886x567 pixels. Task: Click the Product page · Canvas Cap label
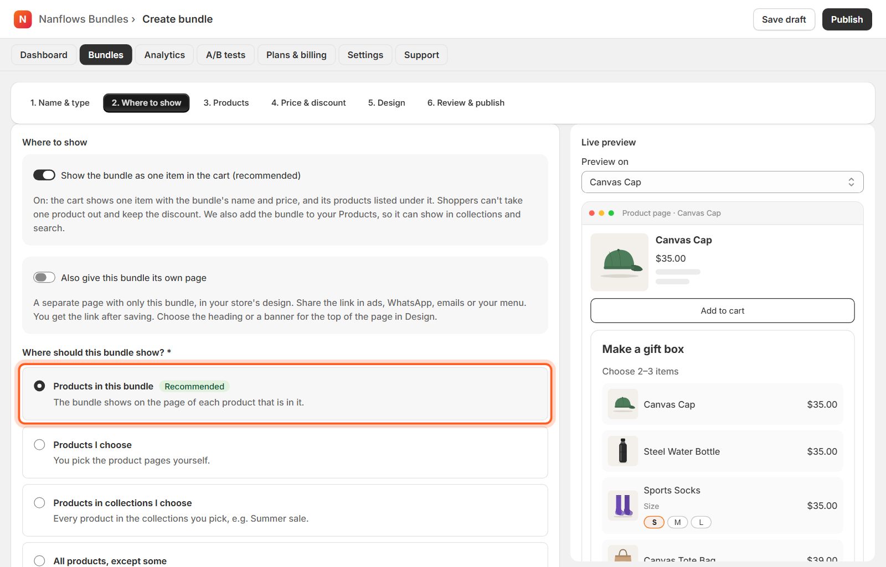[x=671, y=213]
